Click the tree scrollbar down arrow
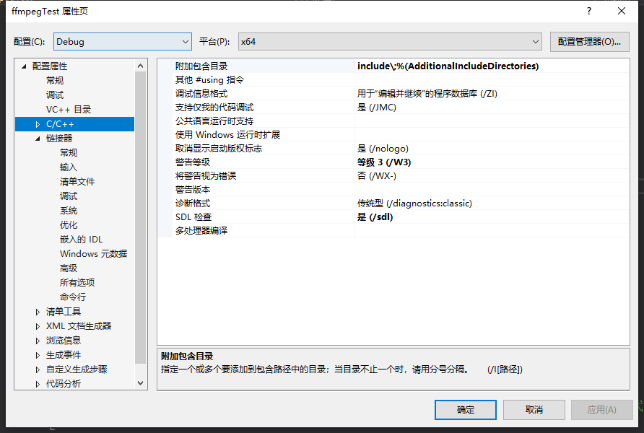This screenshot has height=433, width=644. [x=141, y=383]
